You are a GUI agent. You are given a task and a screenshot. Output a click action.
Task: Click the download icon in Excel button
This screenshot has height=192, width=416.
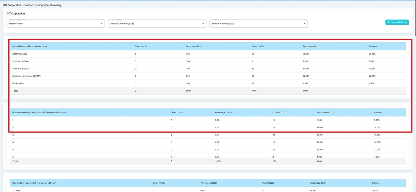pos(388,22)
